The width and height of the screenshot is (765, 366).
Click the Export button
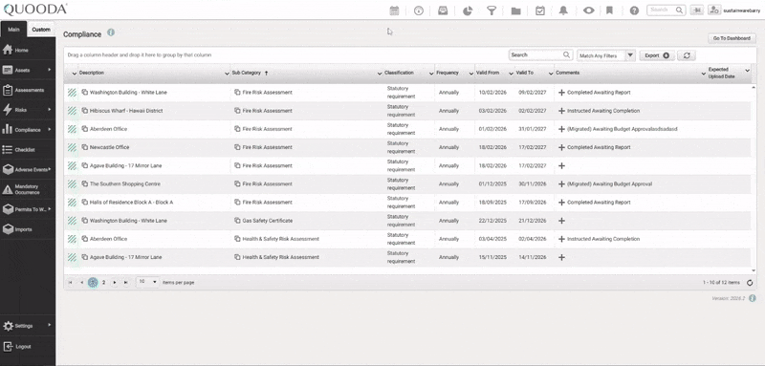click(657, 55)
